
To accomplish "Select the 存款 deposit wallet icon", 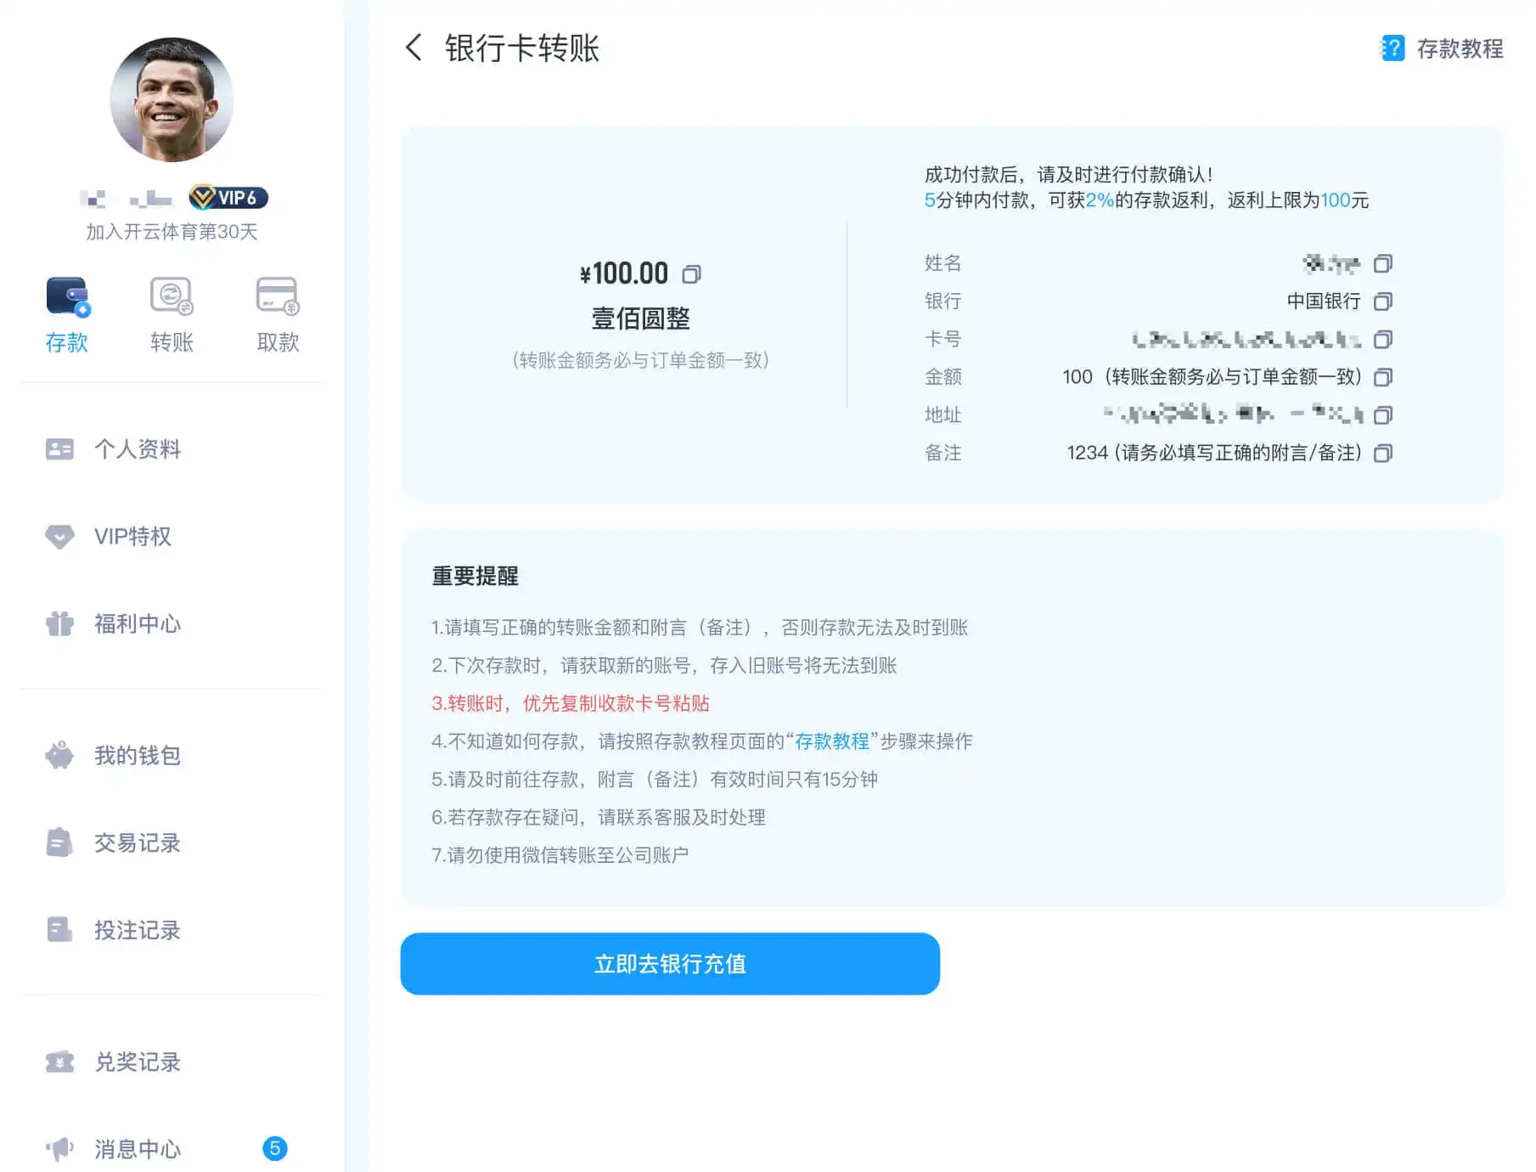I will (x=66, y=296).
